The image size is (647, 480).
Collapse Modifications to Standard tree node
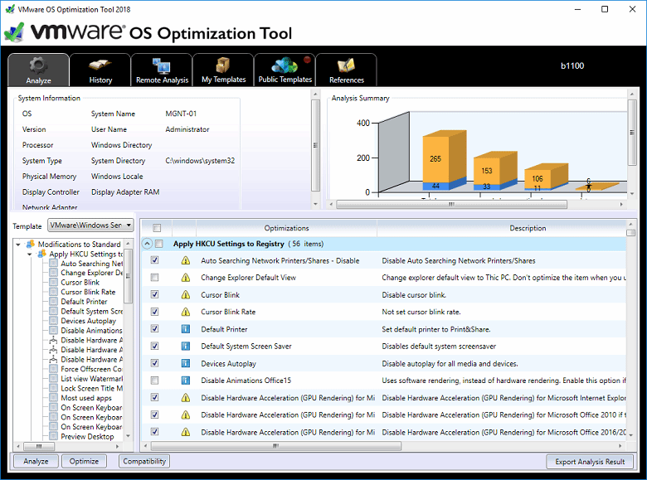20,245
